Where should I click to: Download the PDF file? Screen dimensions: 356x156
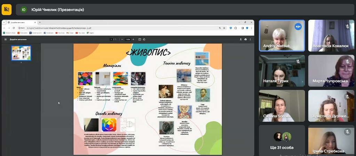coord(241,40)
